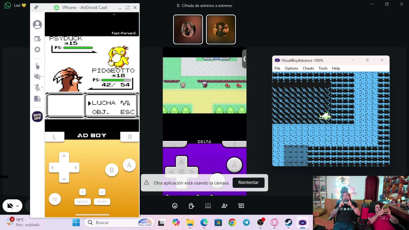Toggle AirDroid Cast fullscreen icon
This screenshot has height=230, width=409.
click(x=127, y=7)
